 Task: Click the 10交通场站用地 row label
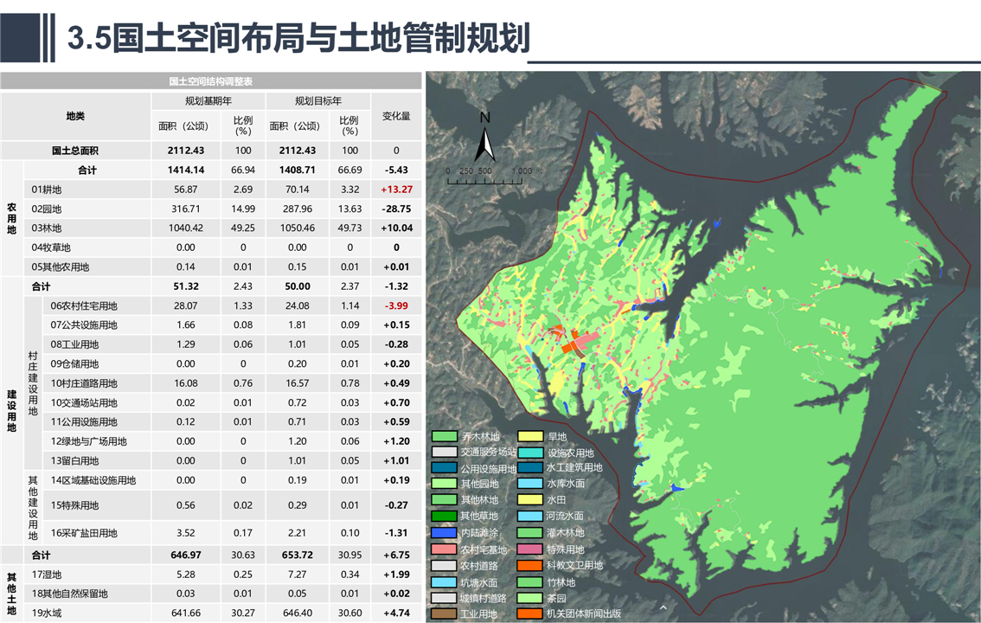(84, 403)
